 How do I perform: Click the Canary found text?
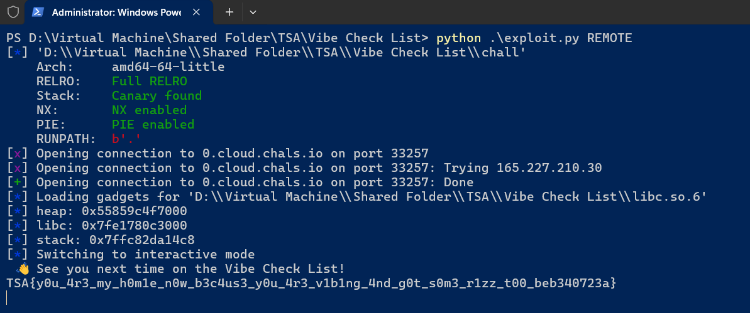157,96
